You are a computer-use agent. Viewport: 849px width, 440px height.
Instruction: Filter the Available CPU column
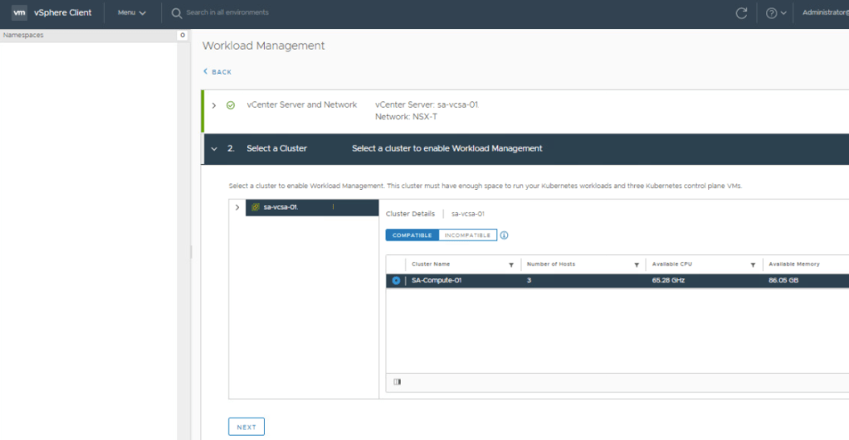point(753,264)
